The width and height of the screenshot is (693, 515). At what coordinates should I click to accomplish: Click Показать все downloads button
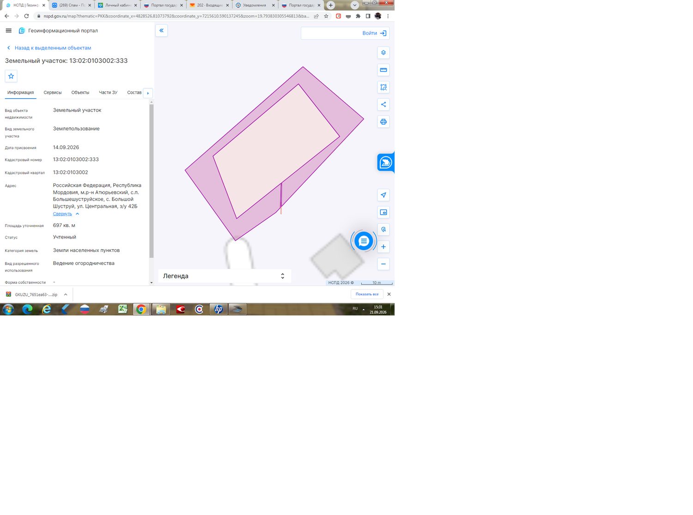(x=367, y=294)
